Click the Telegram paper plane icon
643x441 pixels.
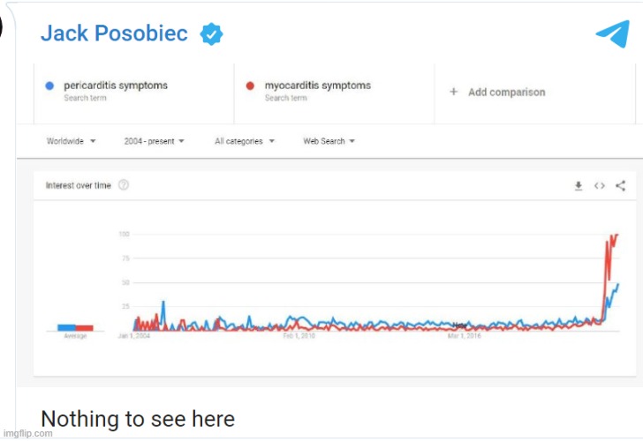click(611, 34)
